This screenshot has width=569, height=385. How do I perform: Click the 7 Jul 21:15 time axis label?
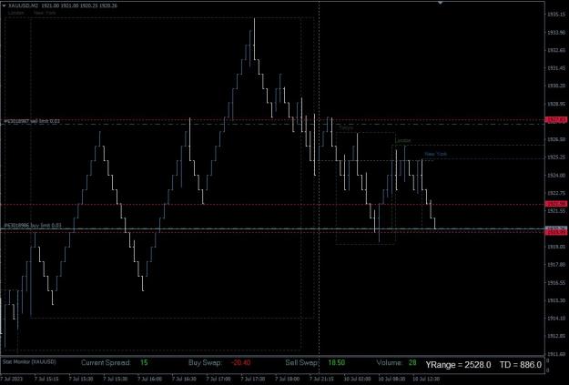tap(322, 379)
